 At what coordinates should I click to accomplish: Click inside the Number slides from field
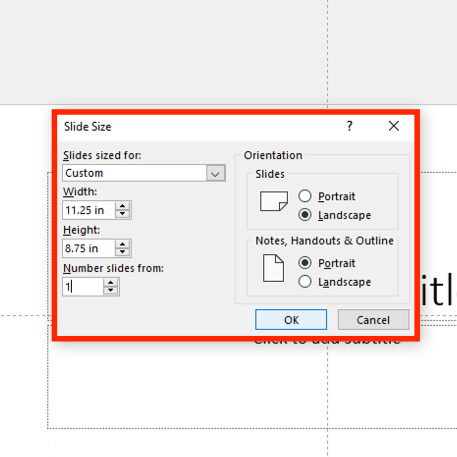83,287
